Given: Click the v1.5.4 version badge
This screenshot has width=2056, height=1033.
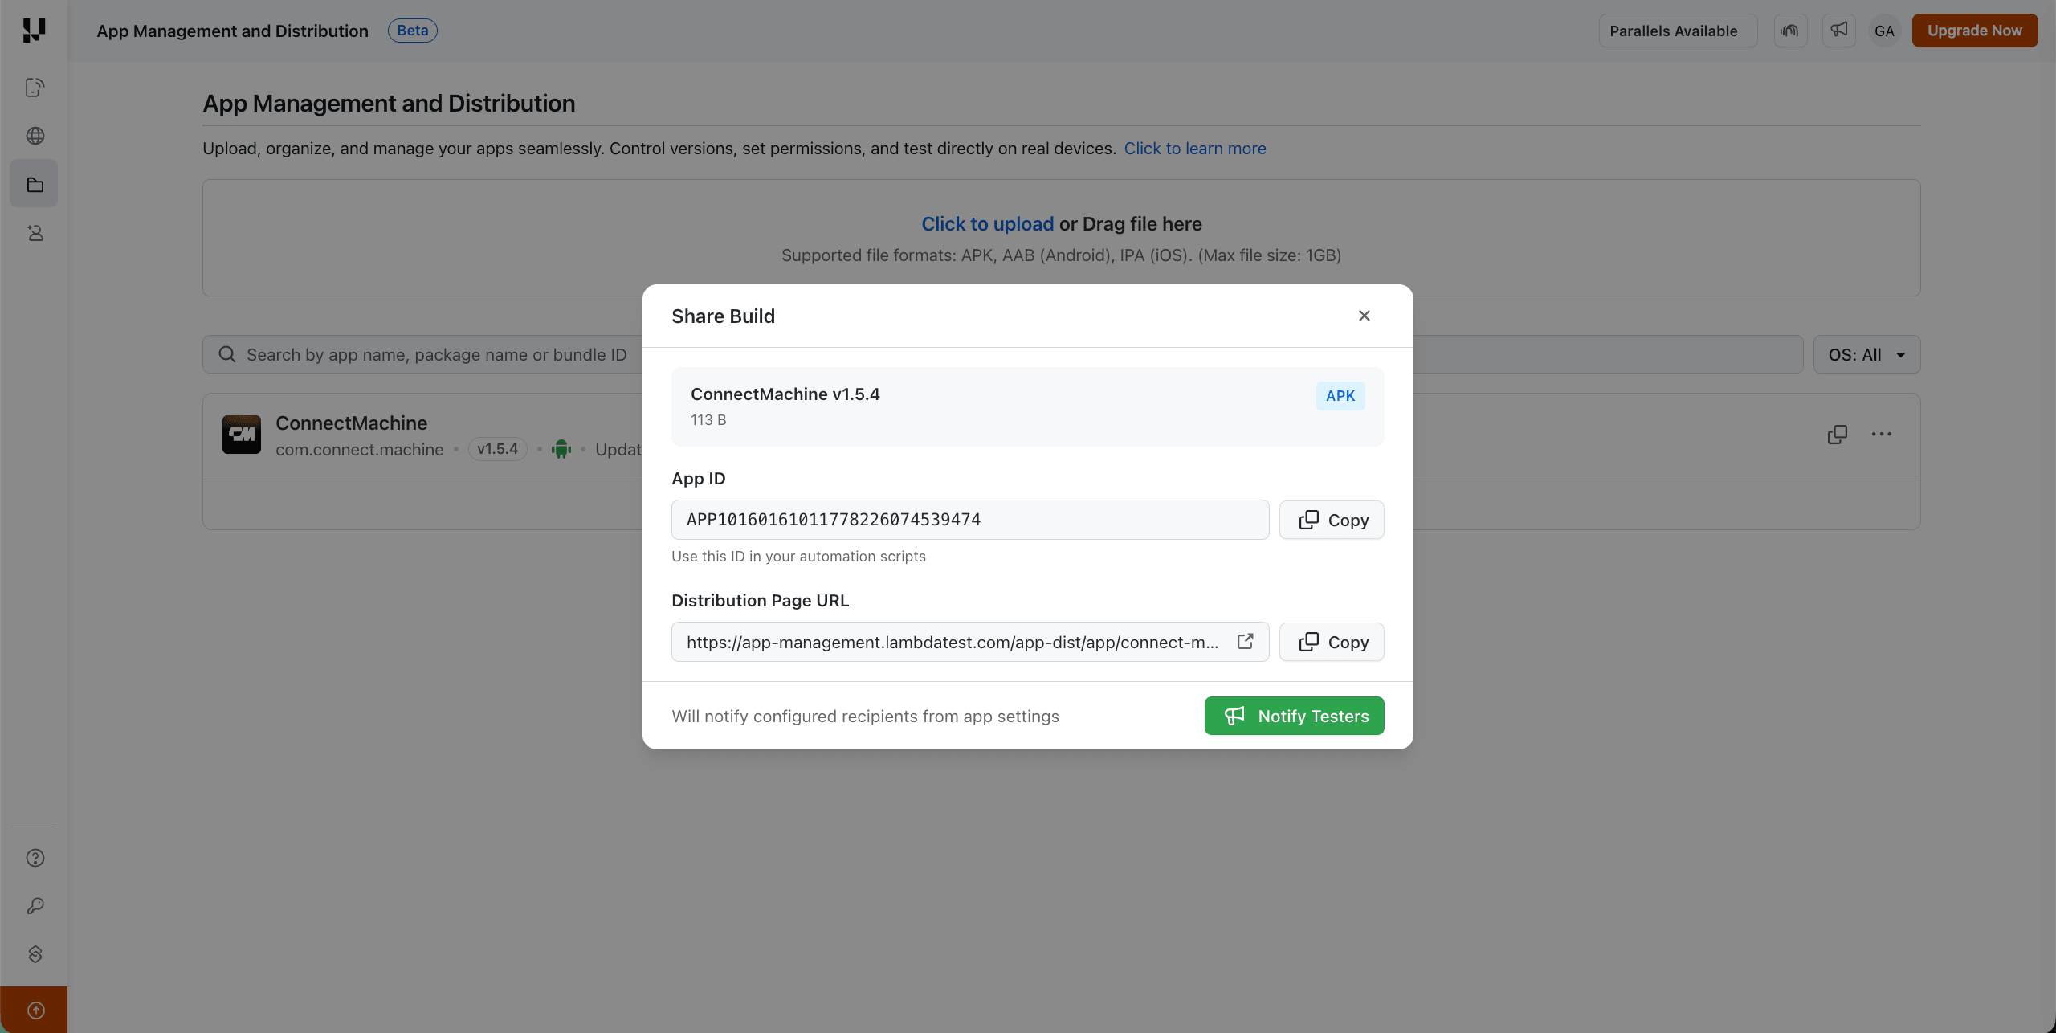Looking at the screenshot, I should point(497,449).
